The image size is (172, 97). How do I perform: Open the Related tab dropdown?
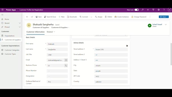(x=51, y=32)
